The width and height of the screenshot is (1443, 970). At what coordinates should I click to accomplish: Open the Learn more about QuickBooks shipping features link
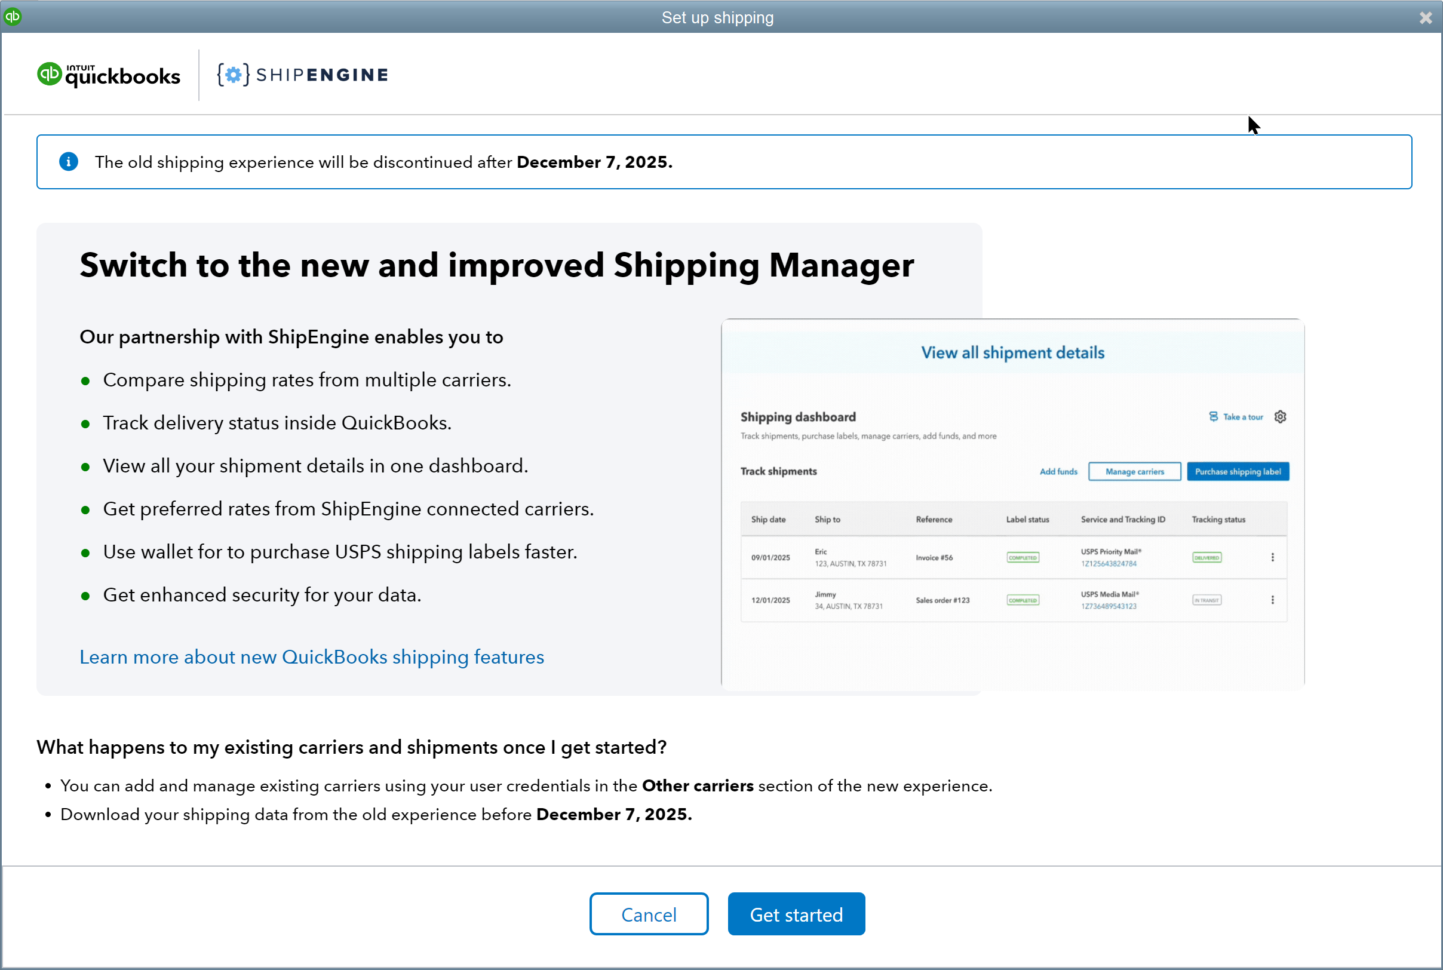(311, 657)
